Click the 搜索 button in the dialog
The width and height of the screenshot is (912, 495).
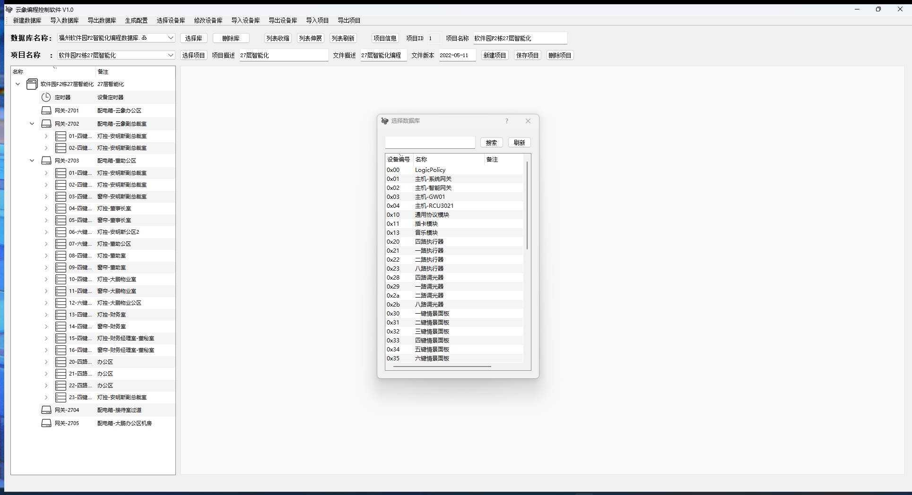click(491, 143)
